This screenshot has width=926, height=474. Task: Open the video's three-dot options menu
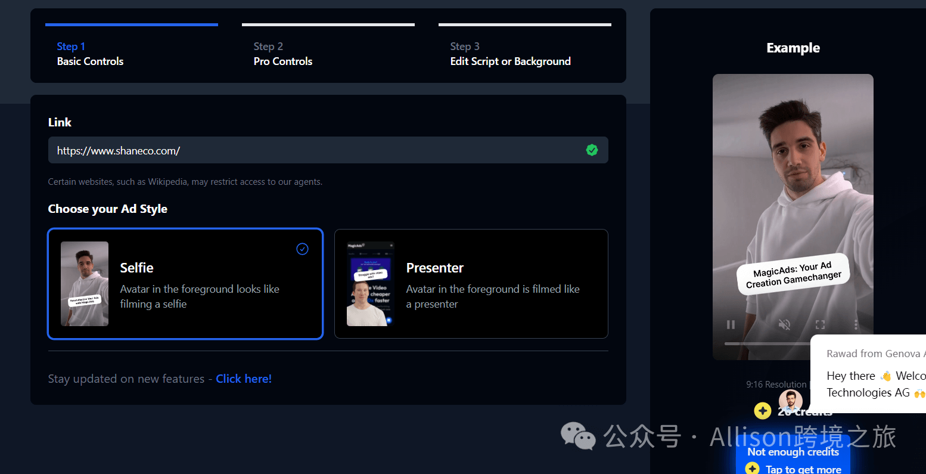point(856,325)
